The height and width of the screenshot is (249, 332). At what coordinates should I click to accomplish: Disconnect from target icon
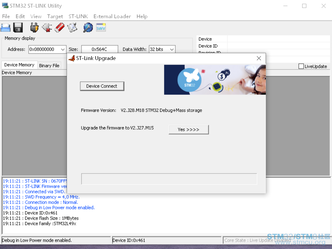pyautogui.click(x=47, y=28)
